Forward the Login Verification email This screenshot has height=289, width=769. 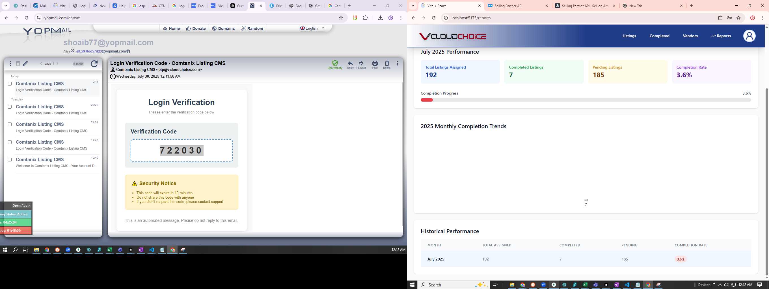pyautogui.click(x=361, y=65)
